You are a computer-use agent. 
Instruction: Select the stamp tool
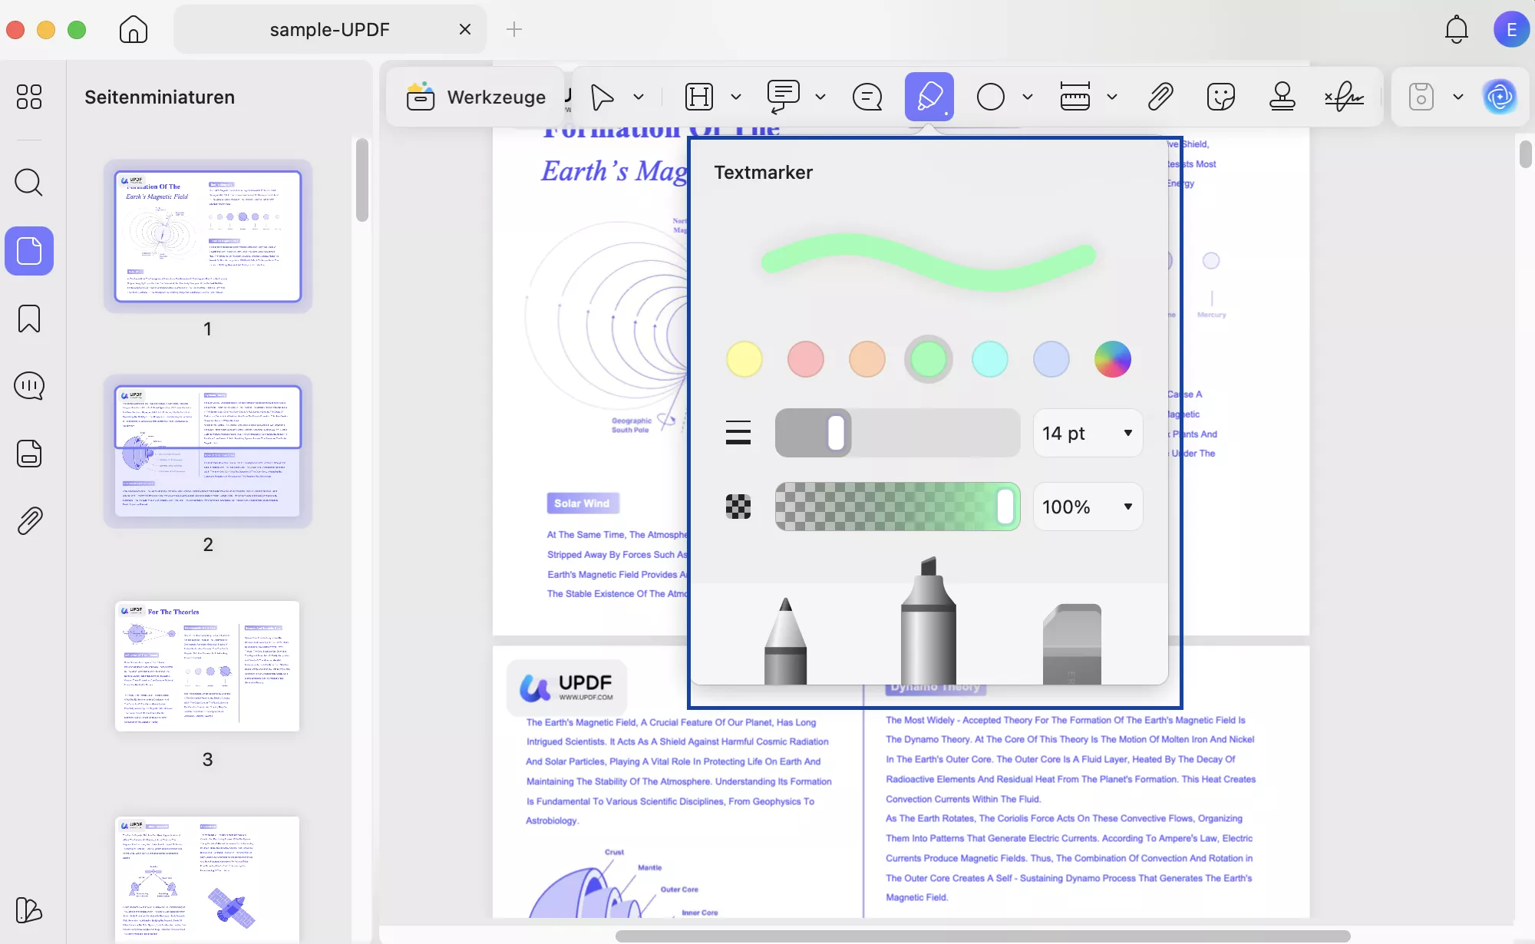coord(1282,96)
